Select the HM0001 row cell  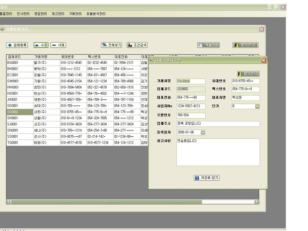[x=20, y=87]
